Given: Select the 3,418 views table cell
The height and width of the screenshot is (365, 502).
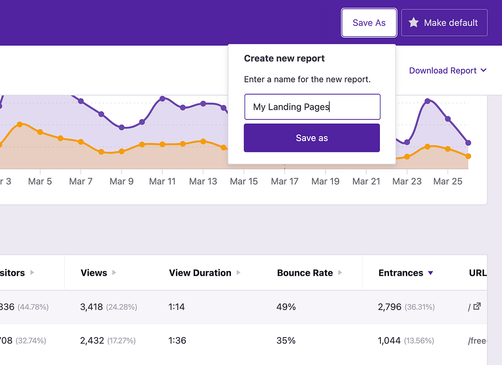Looking at the screenshot, I should pos(91,307).
